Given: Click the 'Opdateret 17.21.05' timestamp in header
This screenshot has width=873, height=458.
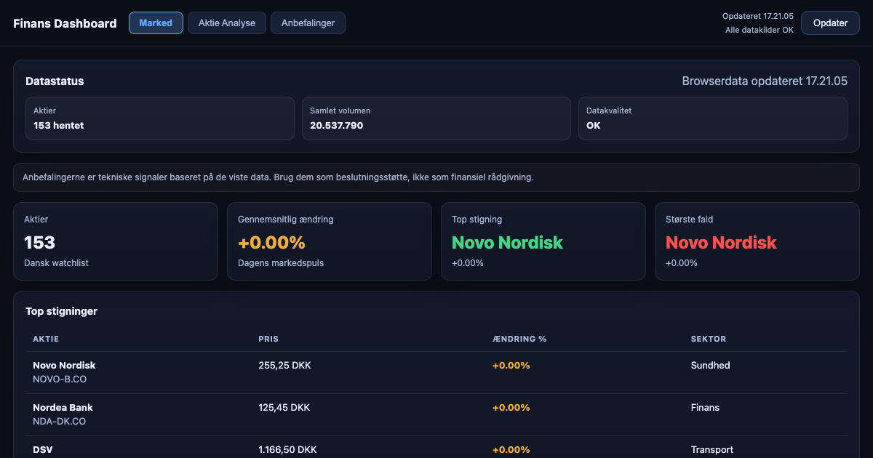Looking at the screenshot, I should tap(757, 16).
